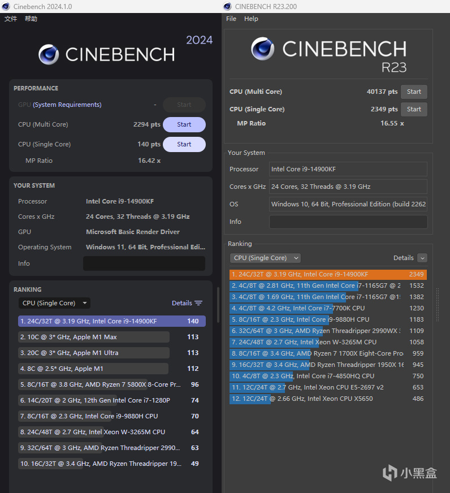This screenshot has width=450, height=493.
Task: Expand the Details chevron in R23 ranking
Action: pos(422,258)
